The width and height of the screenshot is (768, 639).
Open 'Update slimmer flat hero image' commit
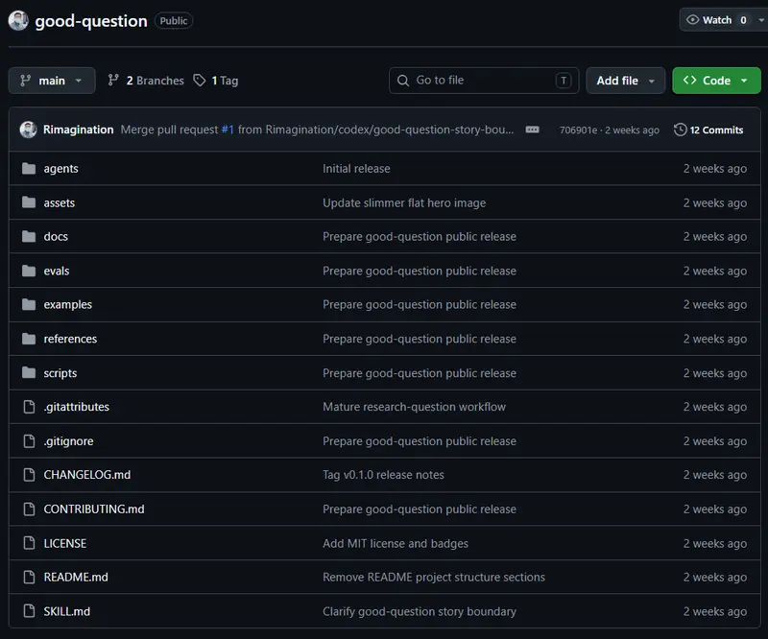404,202
